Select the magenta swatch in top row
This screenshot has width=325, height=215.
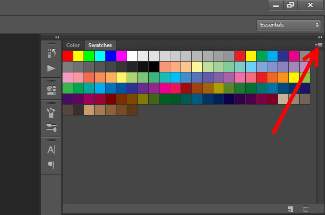coord(121,56)
